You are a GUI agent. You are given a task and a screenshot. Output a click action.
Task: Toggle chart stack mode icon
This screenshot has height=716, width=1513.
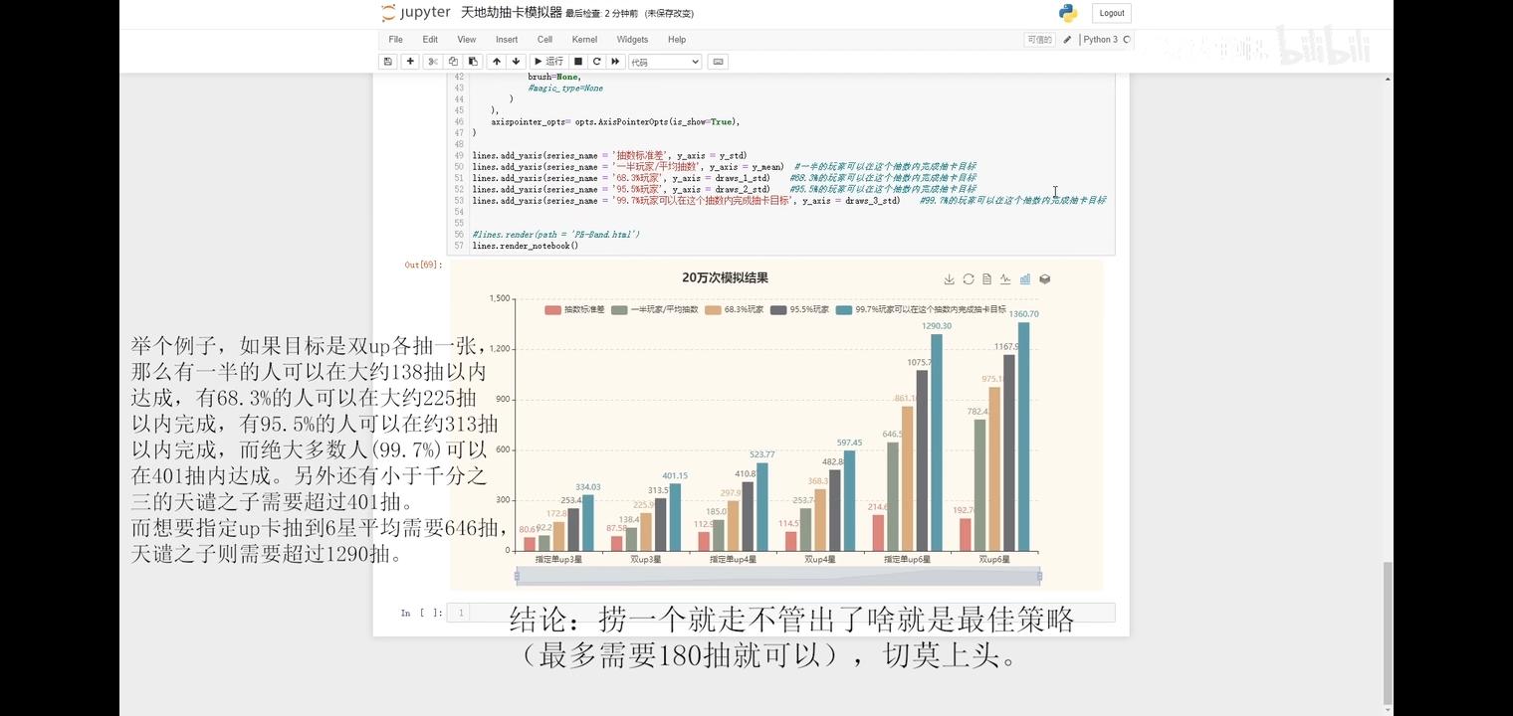coord(1044,279)
